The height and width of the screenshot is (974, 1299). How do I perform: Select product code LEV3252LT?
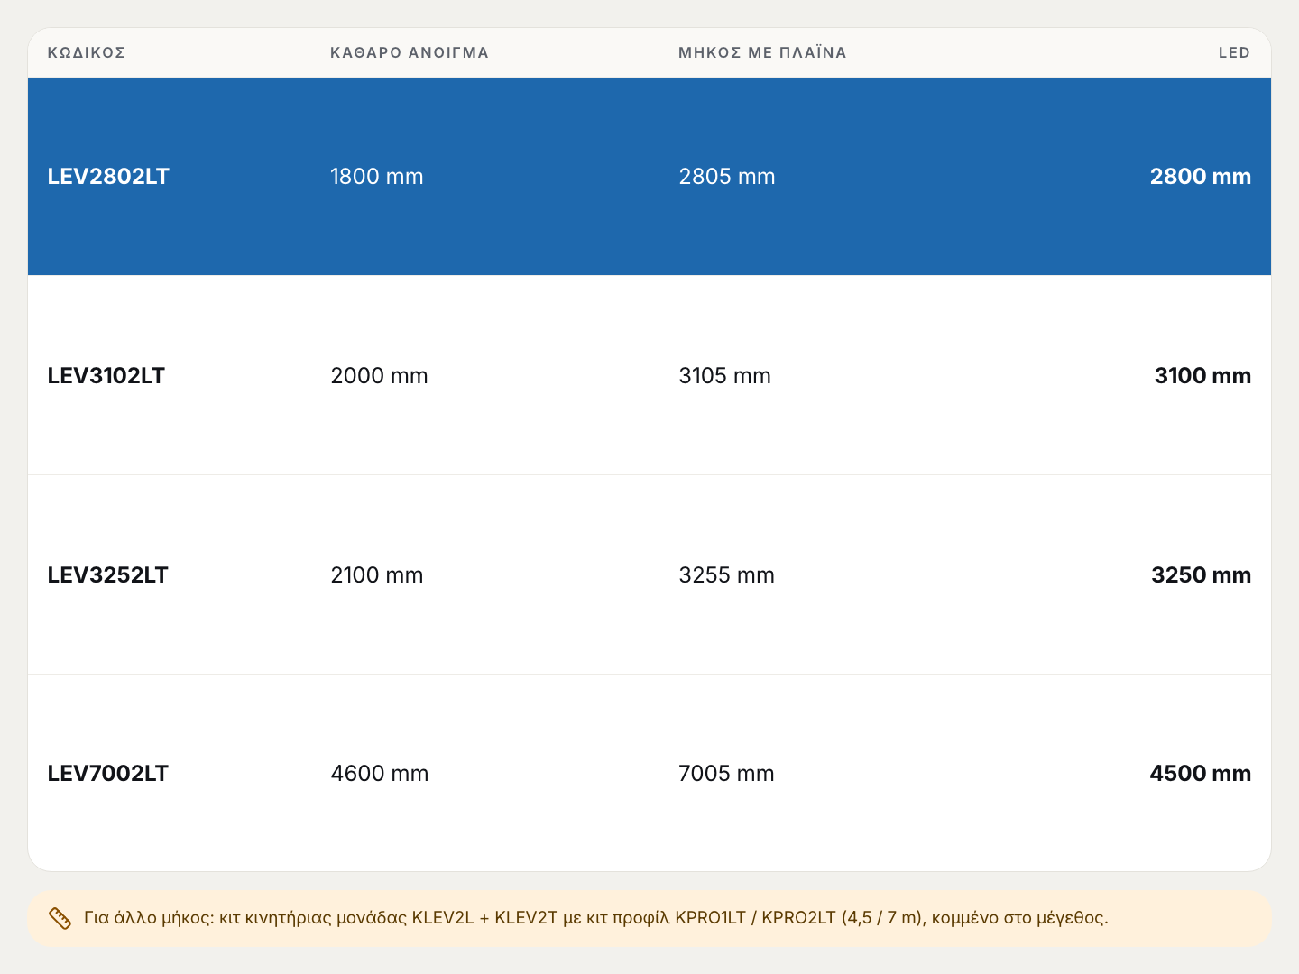tap(107, 574)
